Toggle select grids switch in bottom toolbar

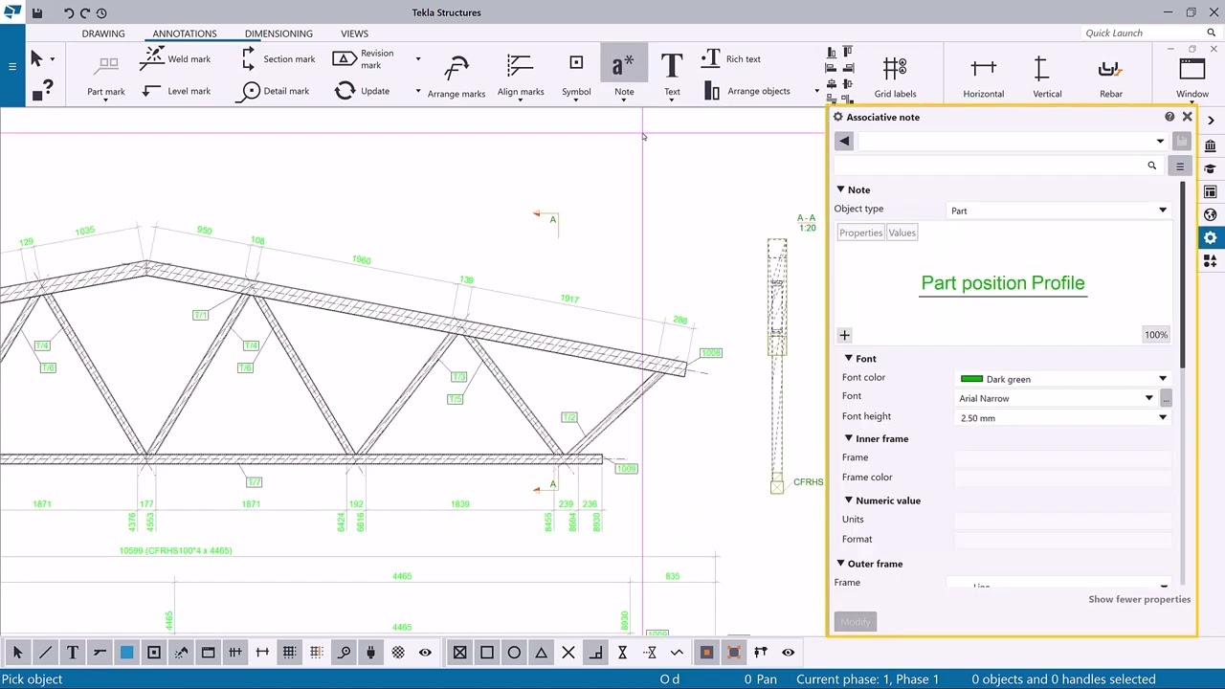point(289,653)
